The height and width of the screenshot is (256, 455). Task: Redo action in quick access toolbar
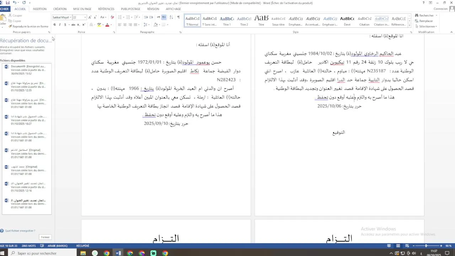[x=24, y=3]
